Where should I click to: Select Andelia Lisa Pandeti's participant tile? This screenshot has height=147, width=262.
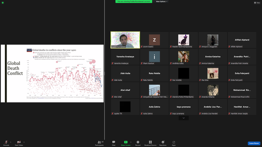tap(213, 107)
